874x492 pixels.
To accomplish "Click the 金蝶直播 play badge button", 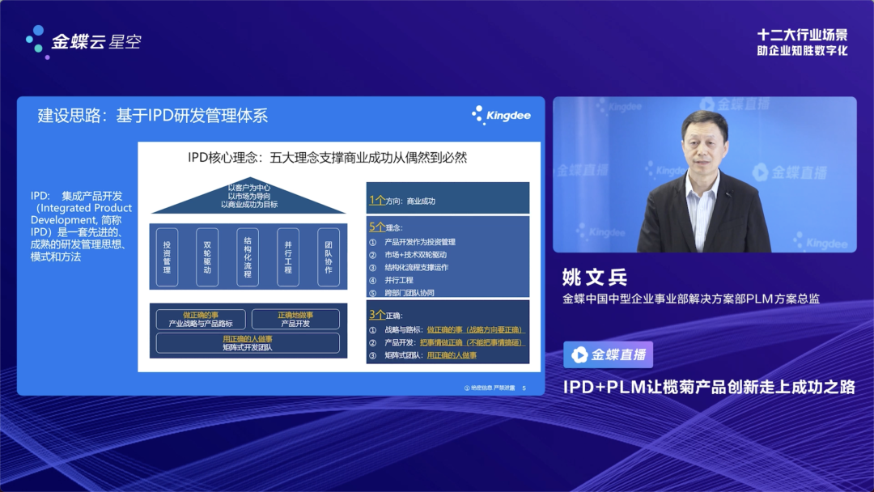I will click(608, 354).
